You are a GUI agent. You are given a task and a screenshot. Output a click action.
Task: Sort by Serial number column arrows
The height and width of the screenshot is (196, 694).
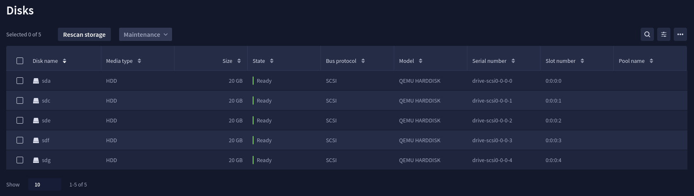point(513,61)
